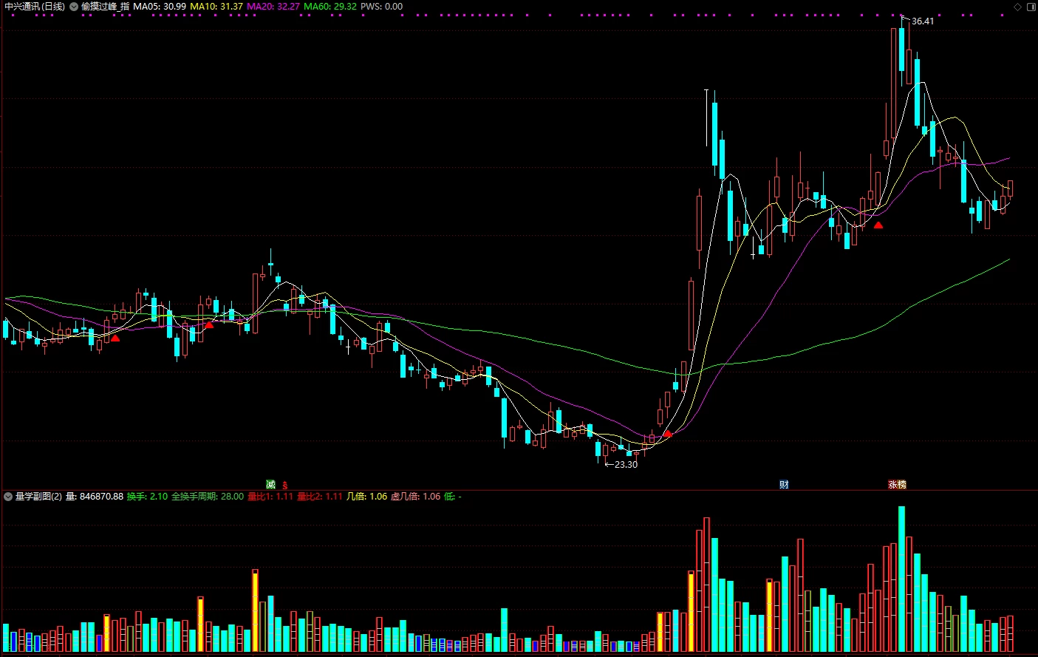Image resolution: width=1038 pixels, height=657 pixels.
Task: Click the 量比2: 1.11 readout
Action: [320, 497]
